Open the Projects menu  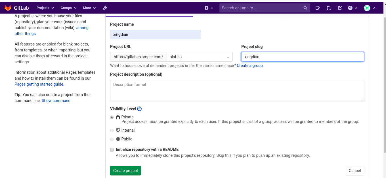point(45,8)
